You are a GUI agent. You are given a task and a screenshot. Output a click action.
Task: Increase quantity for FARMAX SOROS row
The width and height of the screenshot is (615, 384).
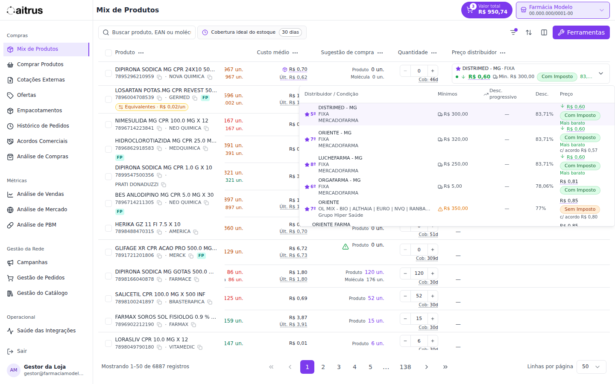pos(432,319)
